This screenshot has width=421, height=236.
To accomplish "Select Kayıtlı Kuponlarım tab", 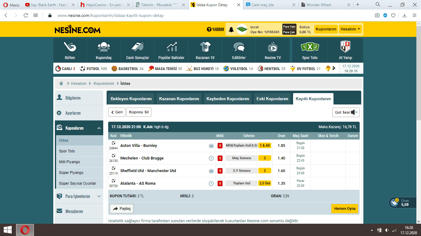I will click(313, 99).
